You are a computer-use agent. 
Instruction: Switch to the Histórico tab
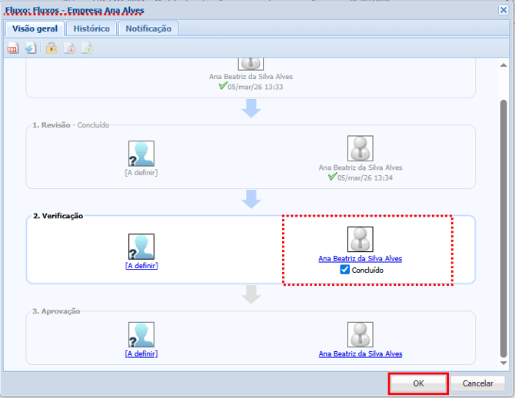coord(91,28)
